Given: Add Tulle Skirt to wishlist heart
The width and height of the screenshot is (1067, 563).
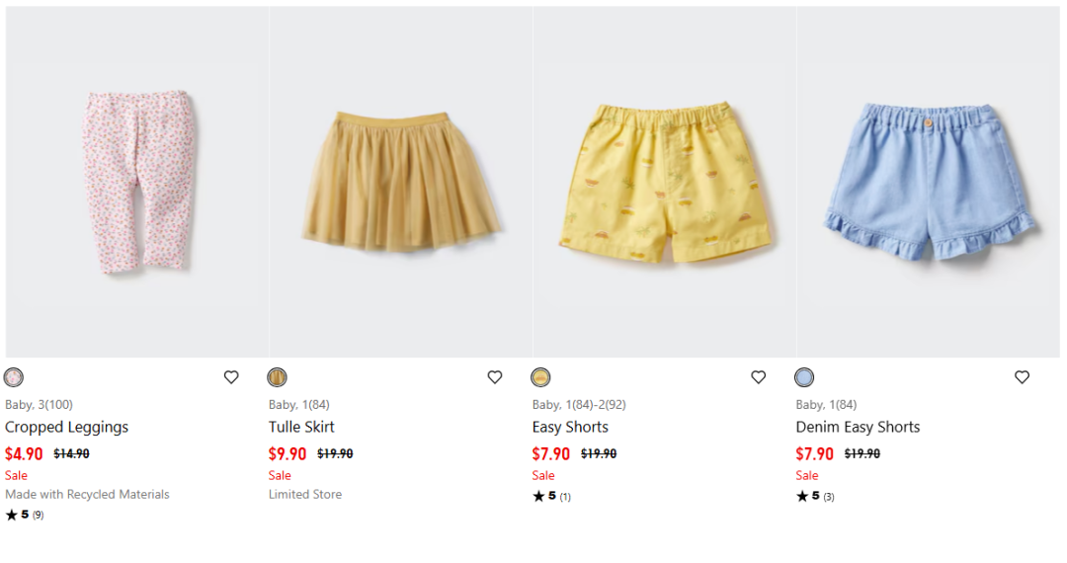Looking at the screenshot, I should (495, 377).
